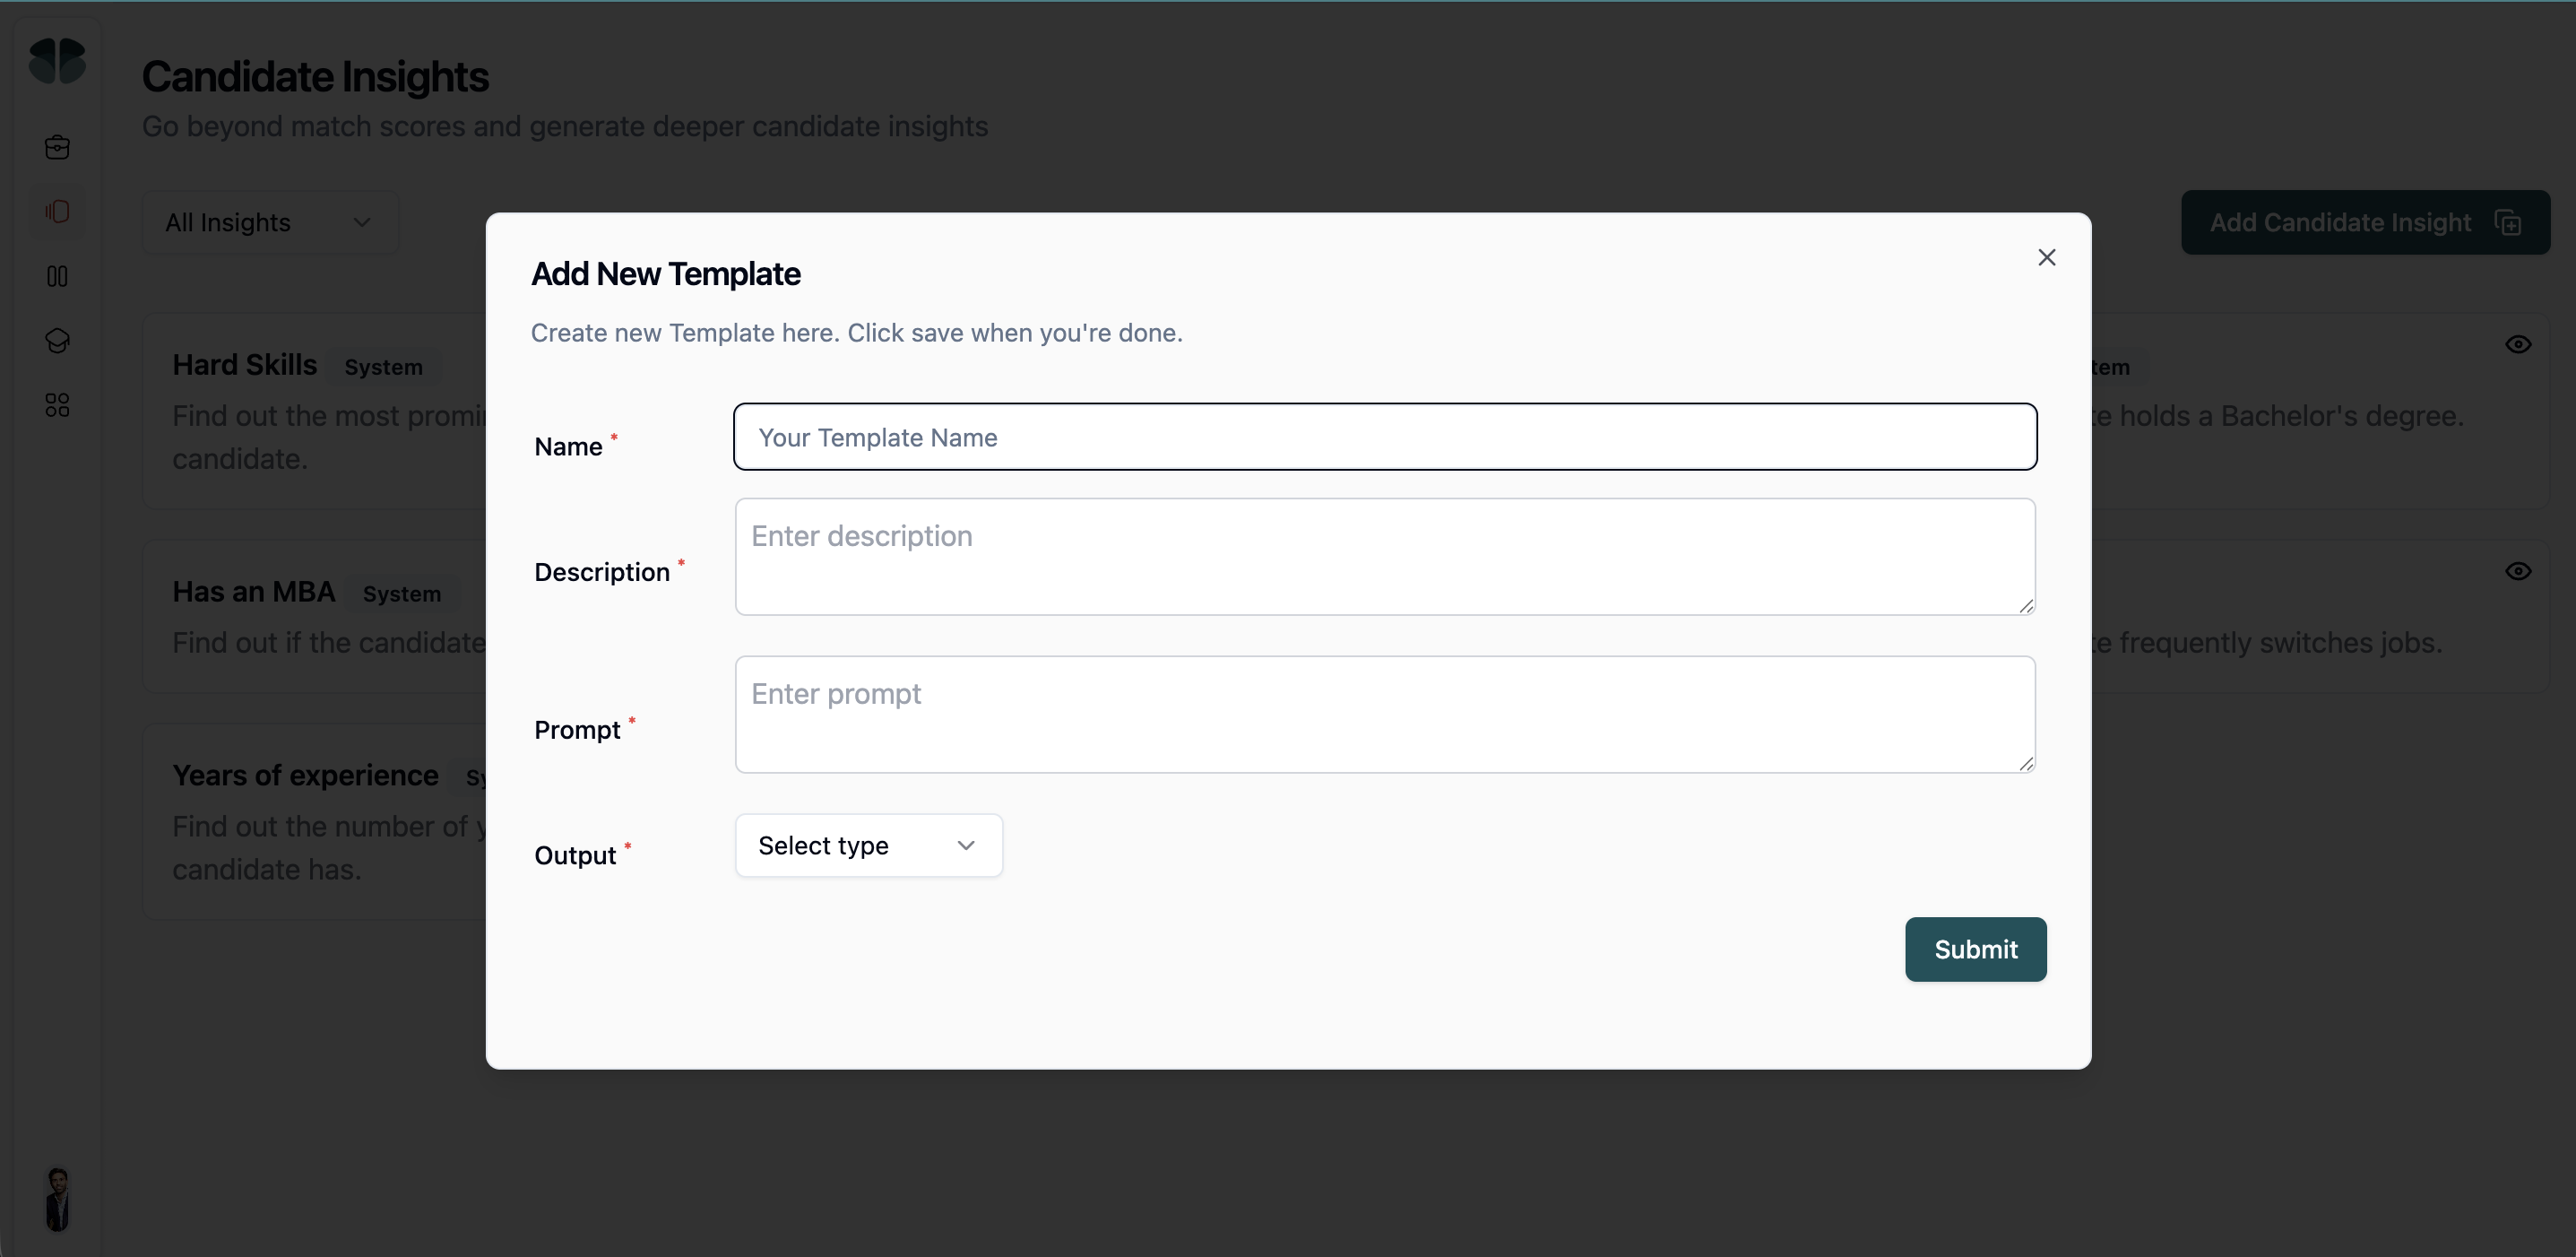Close the Add New Template dialog
The width and height of the screenshot is (2576, 1257).
pyautogui.click(x=2047, y=257)
